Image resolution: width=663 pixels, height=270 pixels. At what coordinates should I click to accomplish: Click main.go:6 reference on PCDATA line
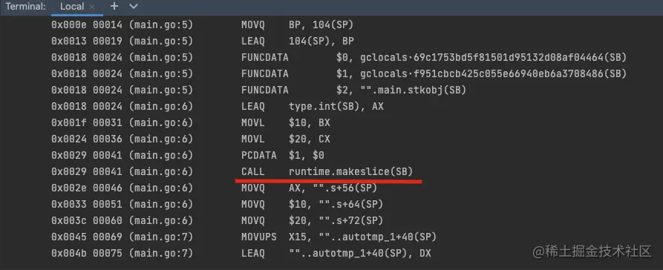(160, 156)
